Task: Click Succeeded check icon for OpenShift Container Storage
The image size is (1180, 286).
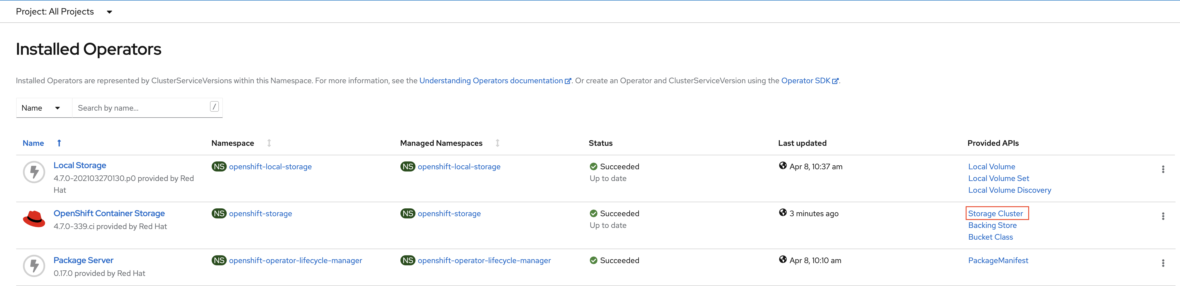Action: coord(594,214)
